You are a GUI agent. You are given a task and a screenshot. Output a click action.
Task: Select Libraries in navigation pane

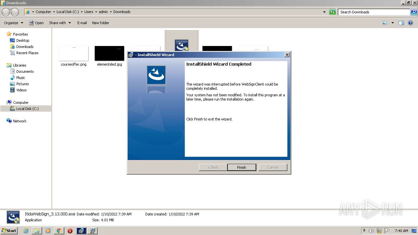pos(20,65)
